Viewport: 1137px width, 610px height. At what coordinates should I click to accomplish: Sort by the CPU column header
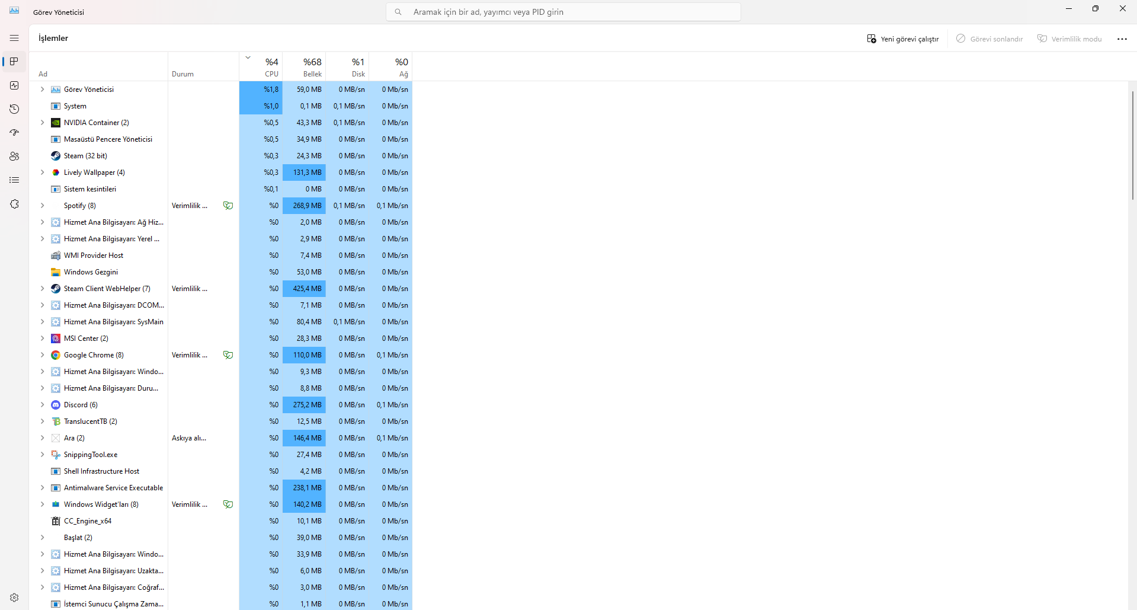pos(261,66)
